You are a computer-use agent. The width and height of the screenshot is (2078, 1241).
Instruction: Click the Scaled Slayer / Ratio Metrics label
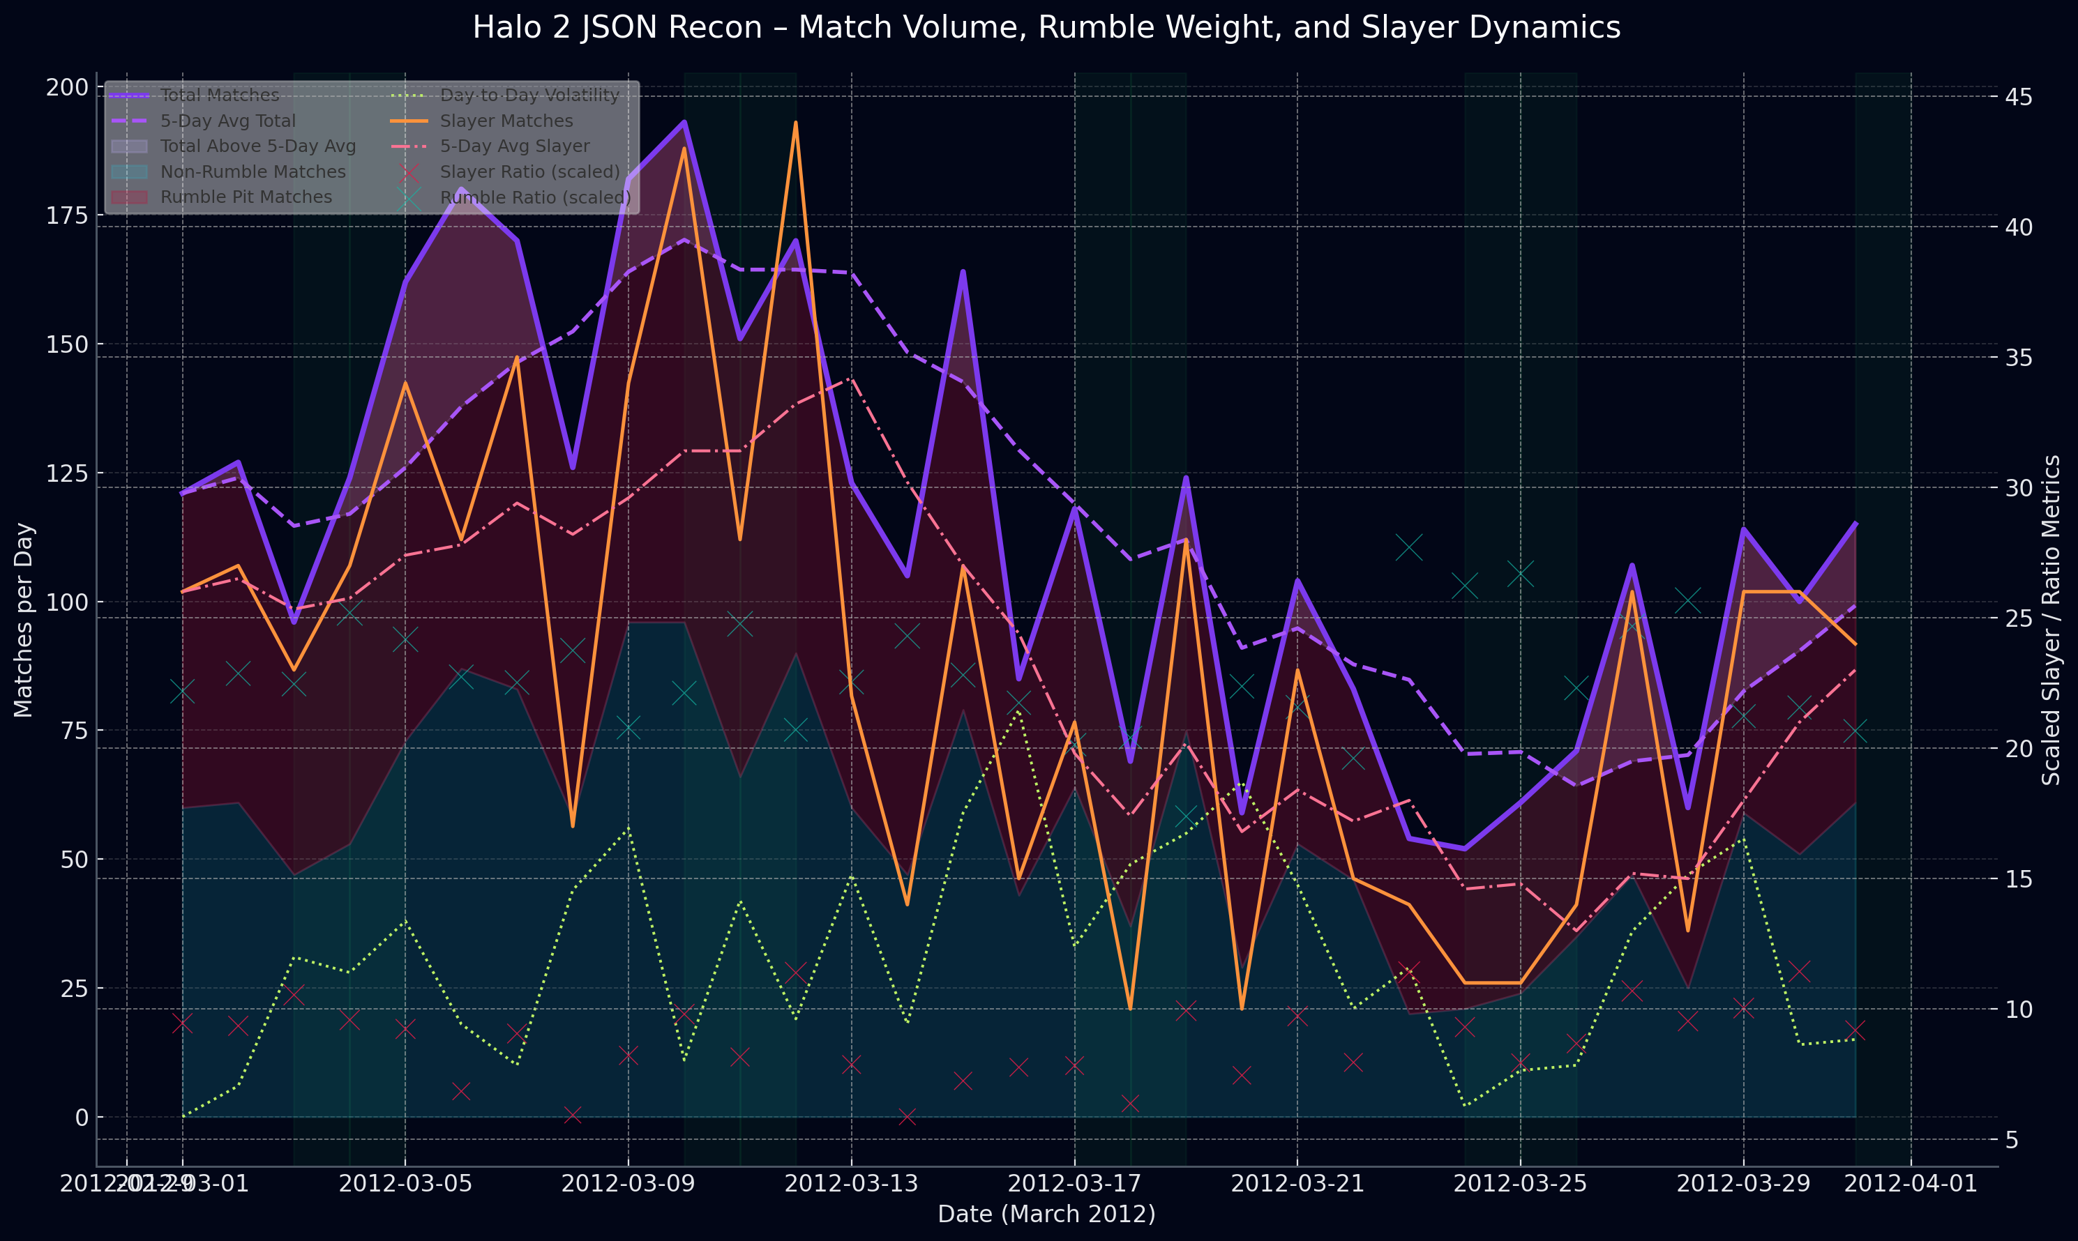(x=2050, y=620)
